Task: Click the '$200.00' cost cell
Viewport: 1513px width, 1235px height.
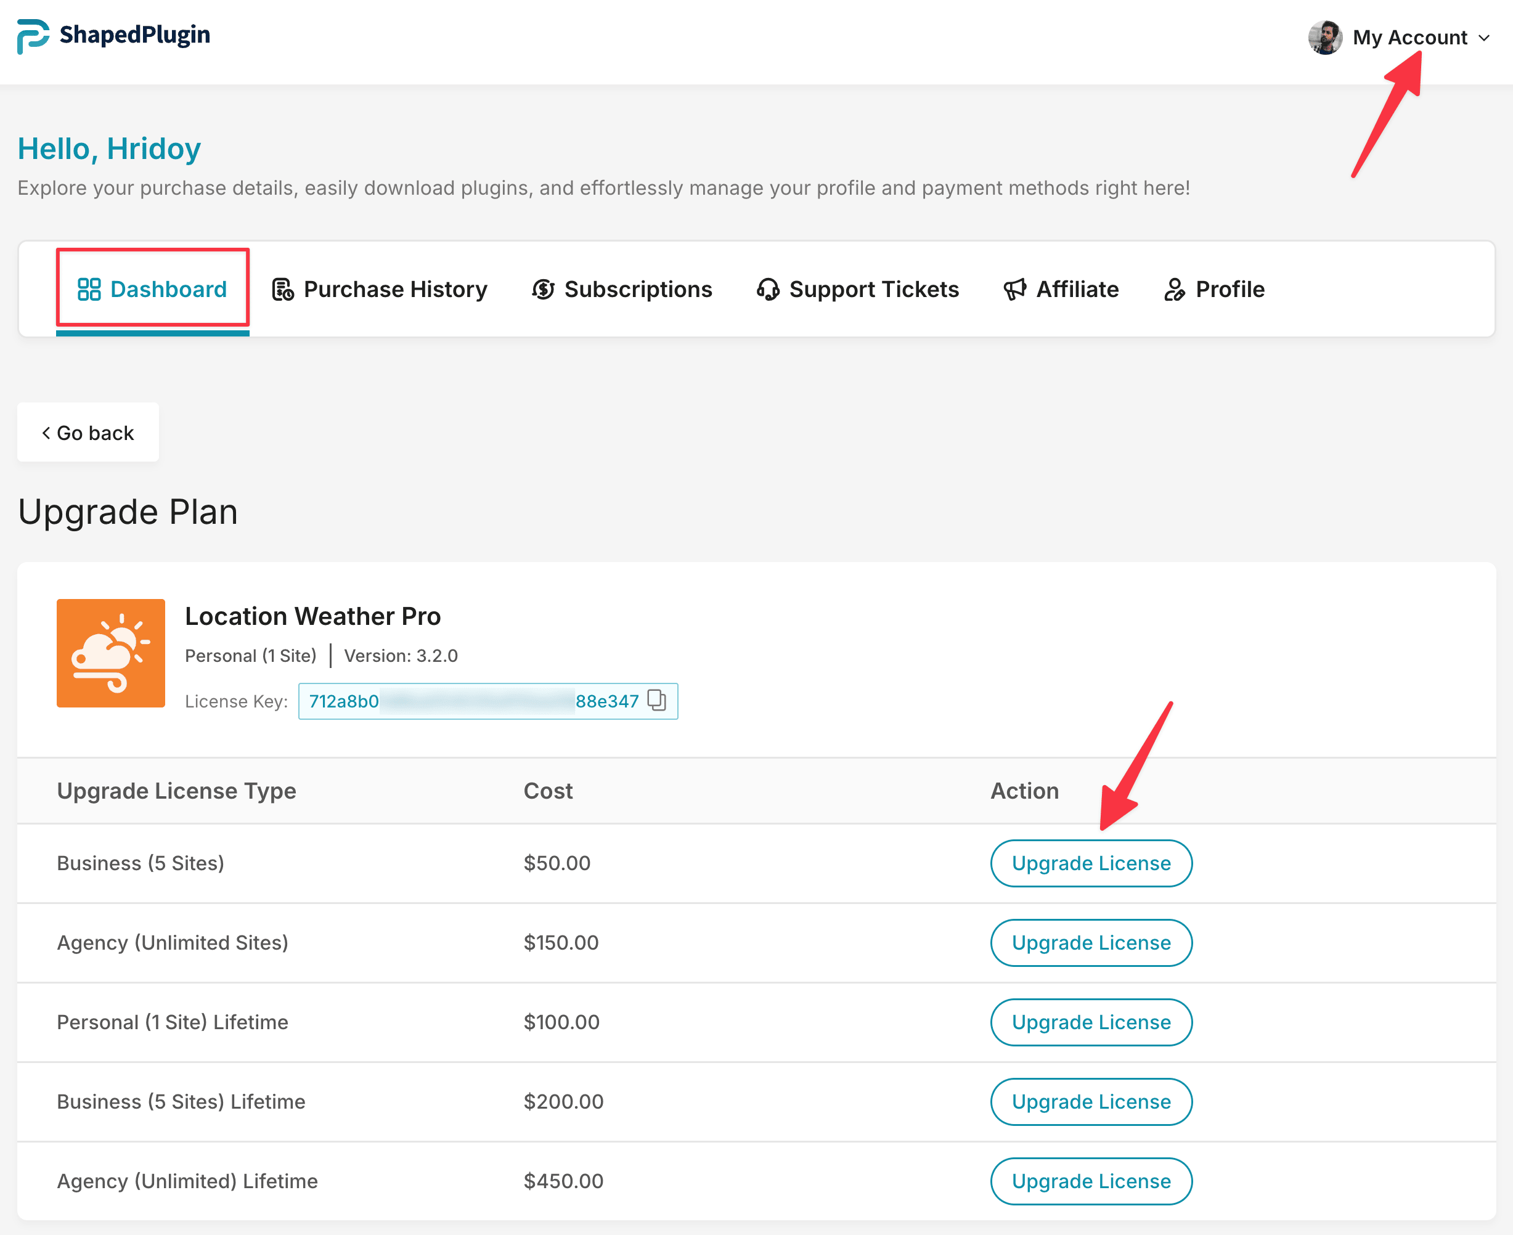Action: pos(563,1102)
